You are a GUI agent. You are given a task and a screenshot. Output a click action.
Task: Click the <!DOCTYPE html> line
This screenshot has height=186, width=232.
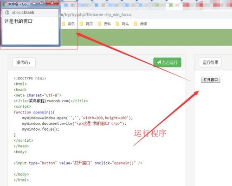pos(30,78)
